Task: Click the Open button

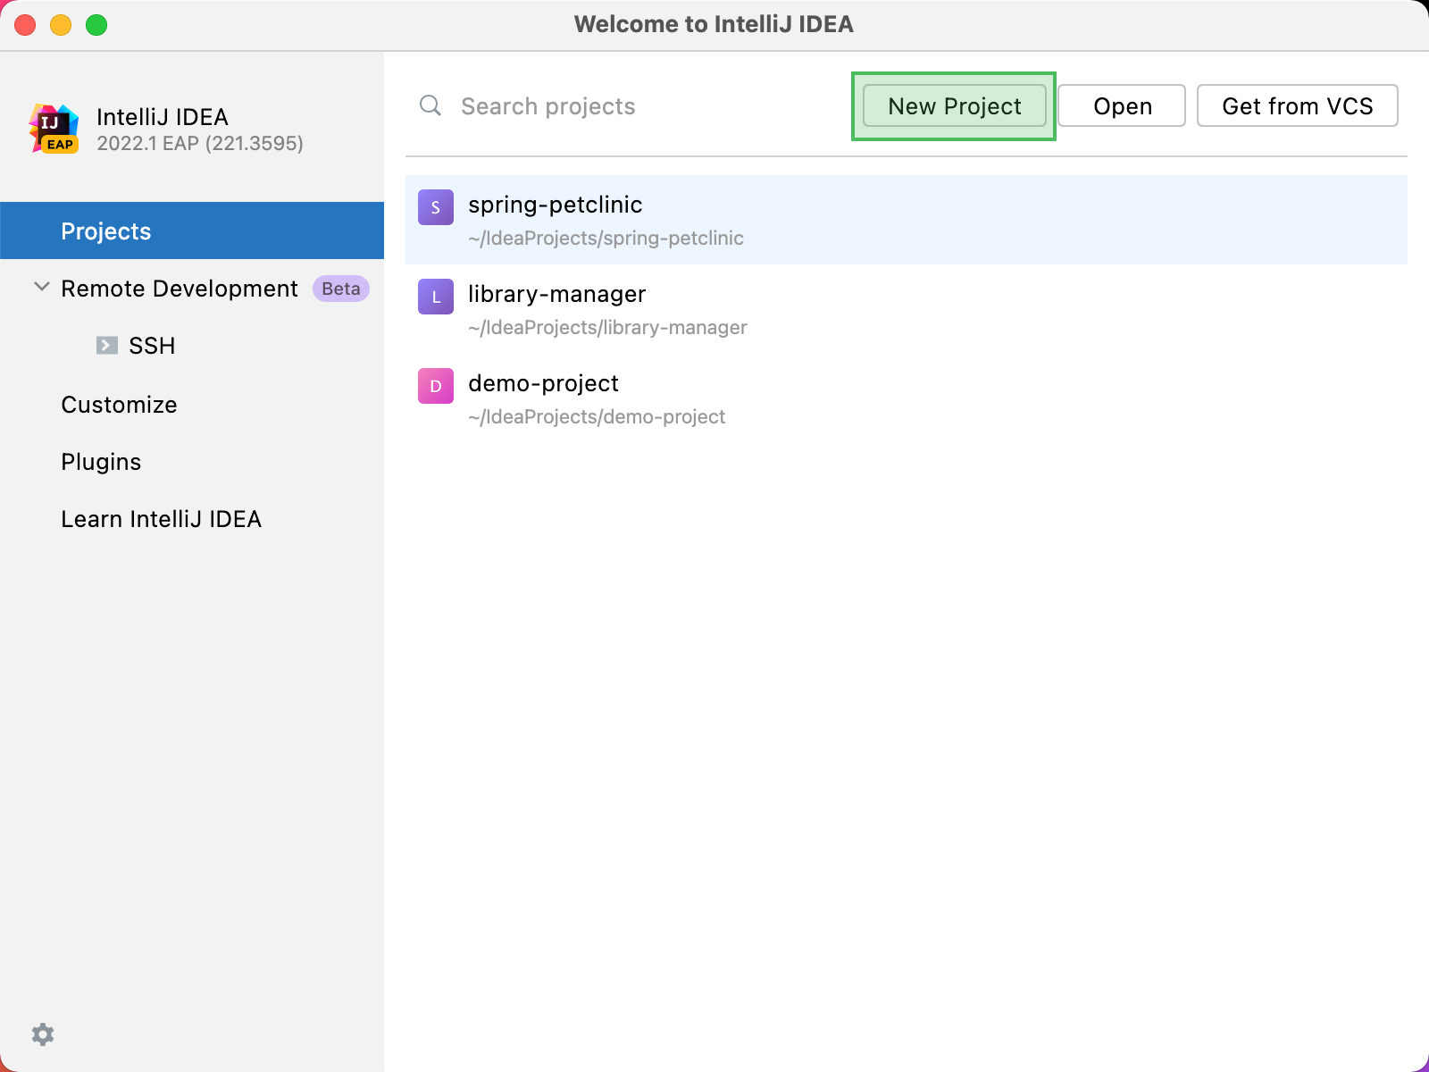Action: coord(1122,105)
